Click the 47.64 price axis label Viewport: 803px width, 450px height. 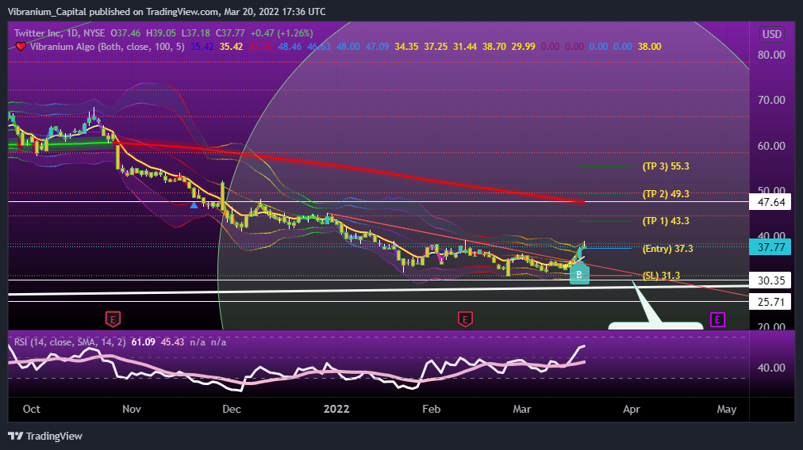(770, 202)
